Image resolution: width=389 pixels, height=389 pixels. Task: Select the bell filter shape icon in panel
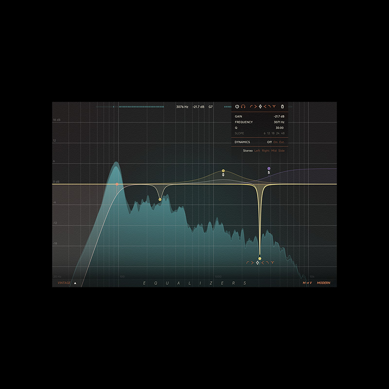(x=260, y=106)
